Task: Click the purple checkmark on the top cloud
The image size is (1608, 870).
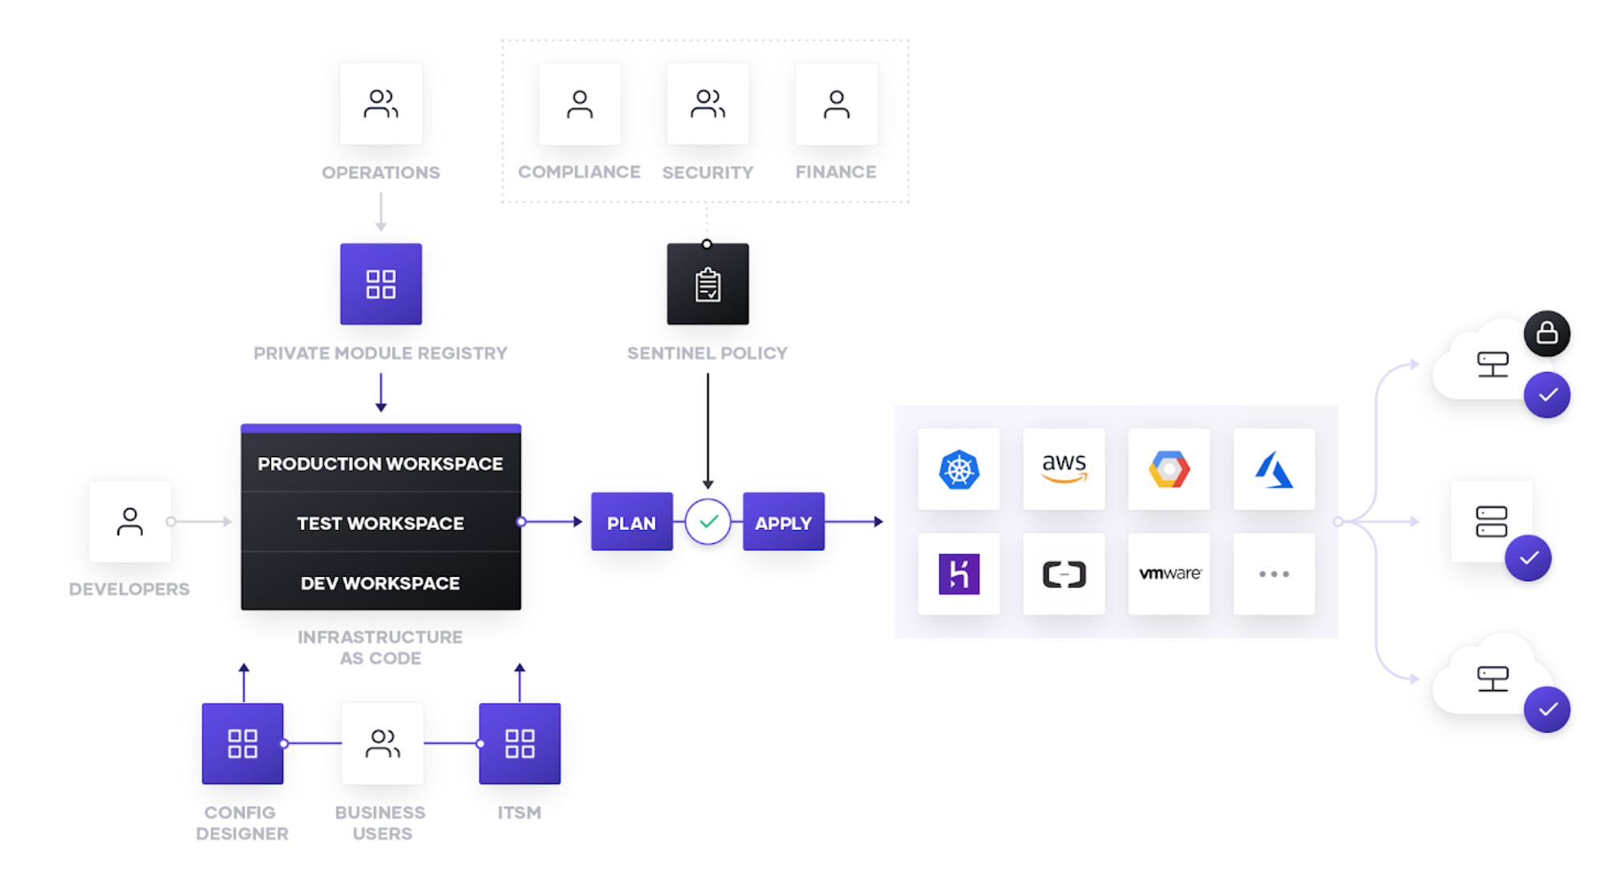Action: point(1546,394)
